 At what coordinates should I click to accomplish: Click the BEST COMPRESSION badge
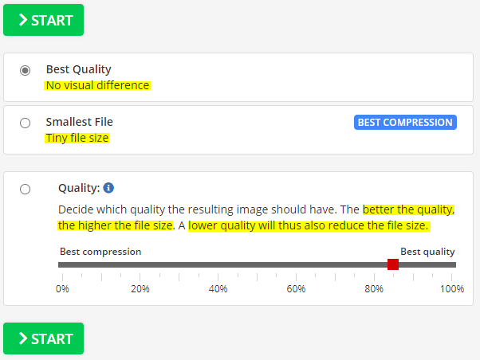405,123
